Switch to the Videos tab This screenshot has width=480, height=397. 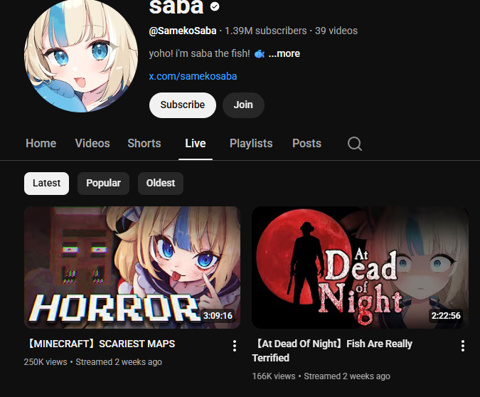point(92,144)
